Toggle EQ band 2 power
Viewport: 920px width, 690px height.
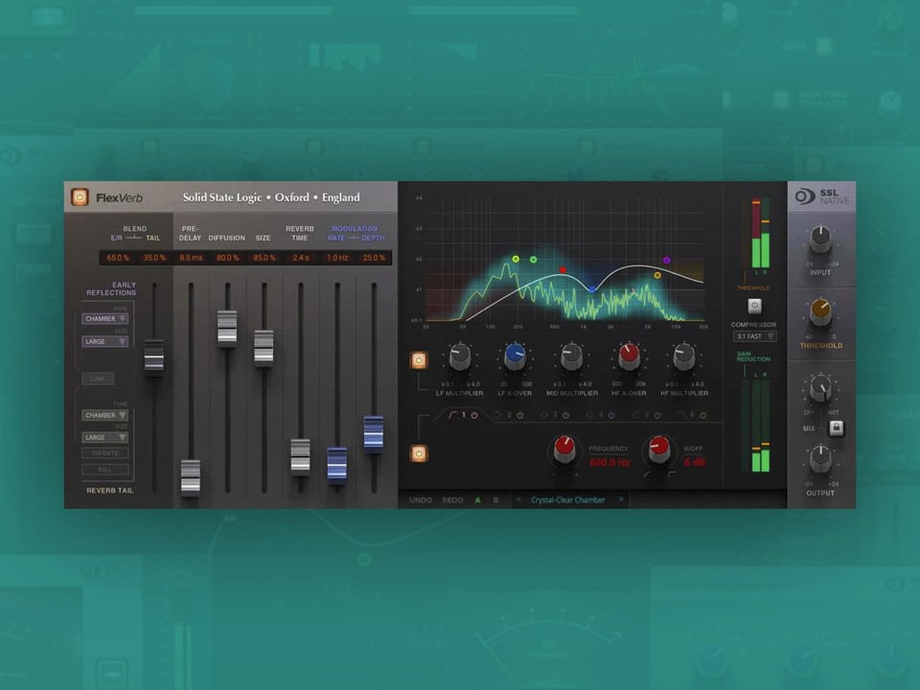pos(519,415)
